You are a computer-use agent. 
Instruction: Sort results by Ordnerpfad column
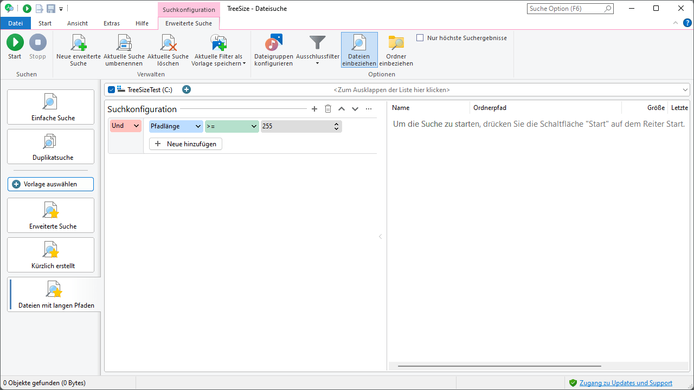point(545,108)
